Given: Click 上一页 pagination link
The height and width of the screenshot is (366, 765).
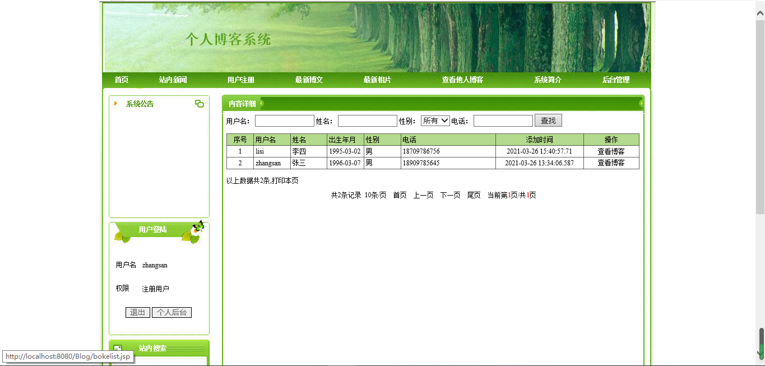Looking at the screenshot, I should 423,195.
